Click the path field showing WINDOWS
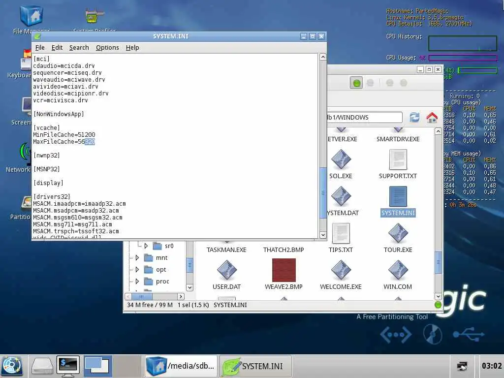 coord(365,117)
